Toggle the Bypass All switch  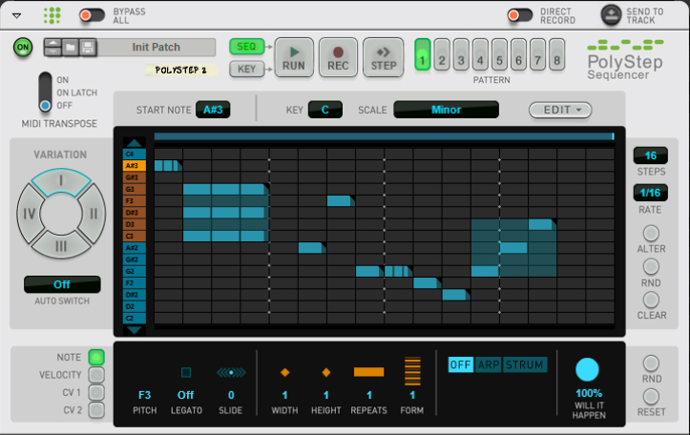point(92,15)
